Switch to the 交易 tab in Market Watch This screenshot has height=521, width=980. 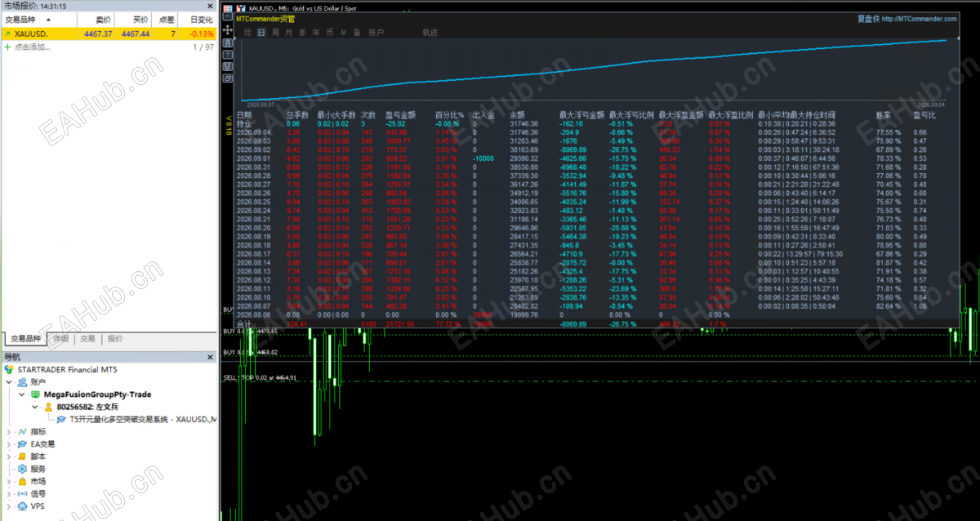(87, 339)
